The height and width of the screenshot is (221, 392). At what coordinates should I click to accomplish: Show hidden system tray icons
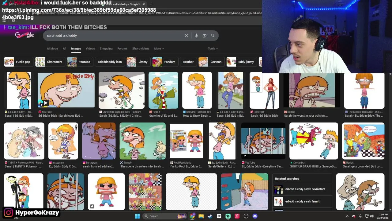click(x=347, y=216)
